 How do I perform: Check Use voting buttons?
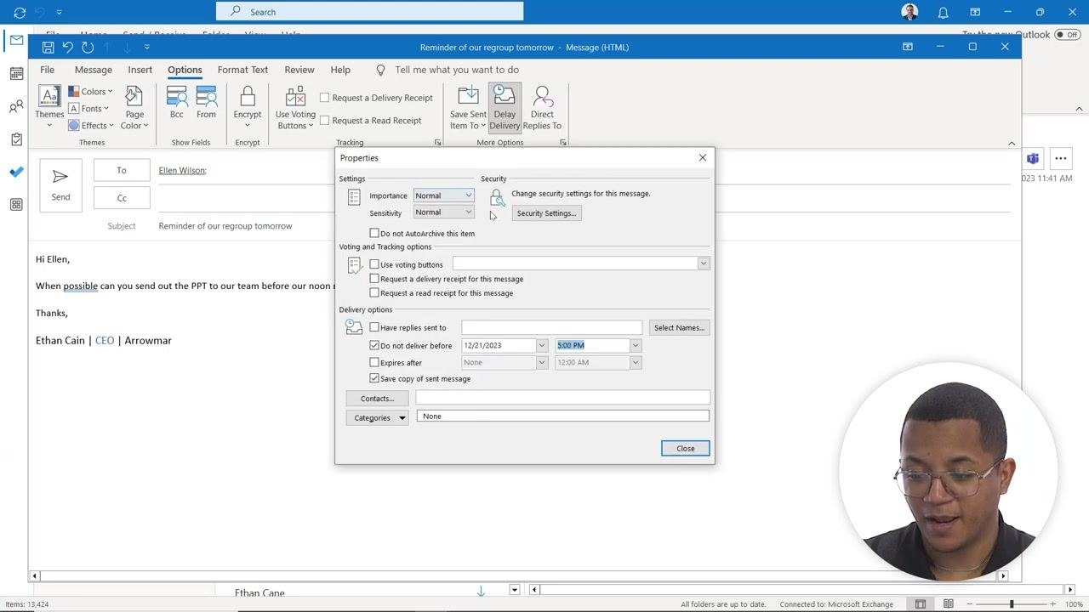coord(374,264)
